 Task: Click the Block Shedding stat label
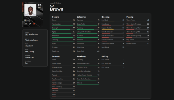point(57,71)
